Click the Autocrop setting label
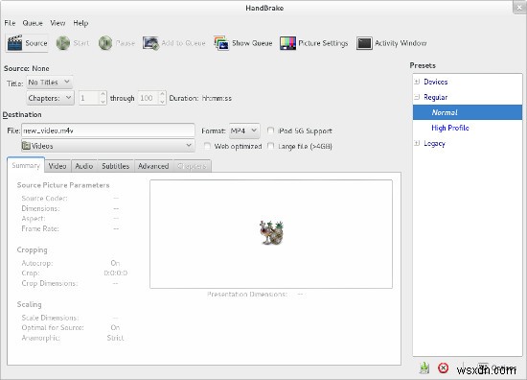The width and height of the screenshot is (527, 380). point(37,263)
